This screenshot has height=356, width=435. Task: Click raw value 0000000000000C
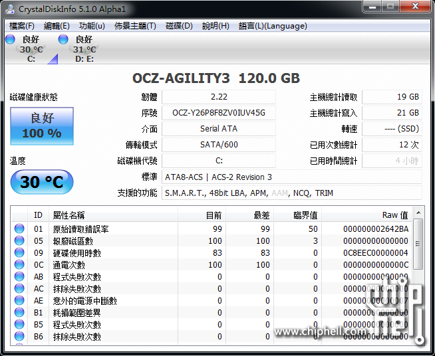tap(376, 264)
